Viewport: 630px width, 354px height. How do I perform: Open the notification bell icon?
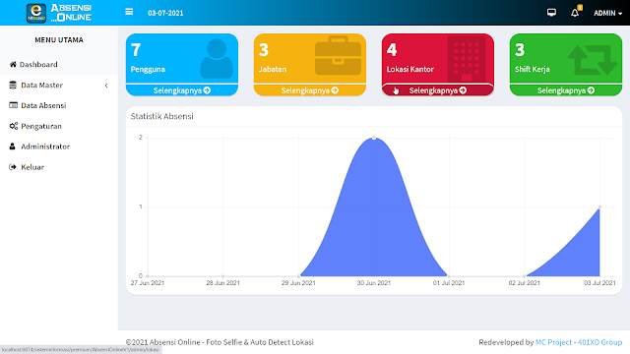pyautogui.click(x=575, y=13)
